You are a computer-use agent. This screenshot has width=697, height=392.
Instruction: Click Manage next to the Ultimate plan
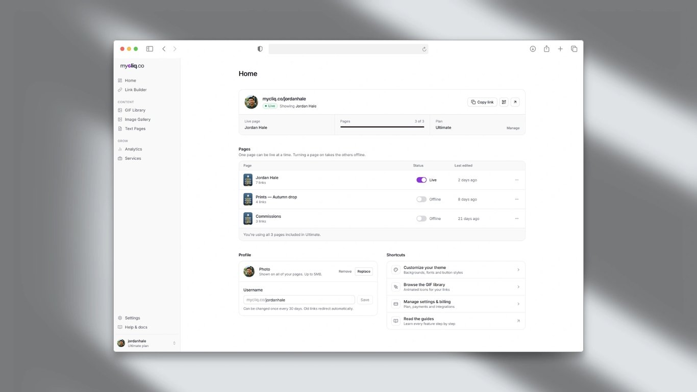513,128
